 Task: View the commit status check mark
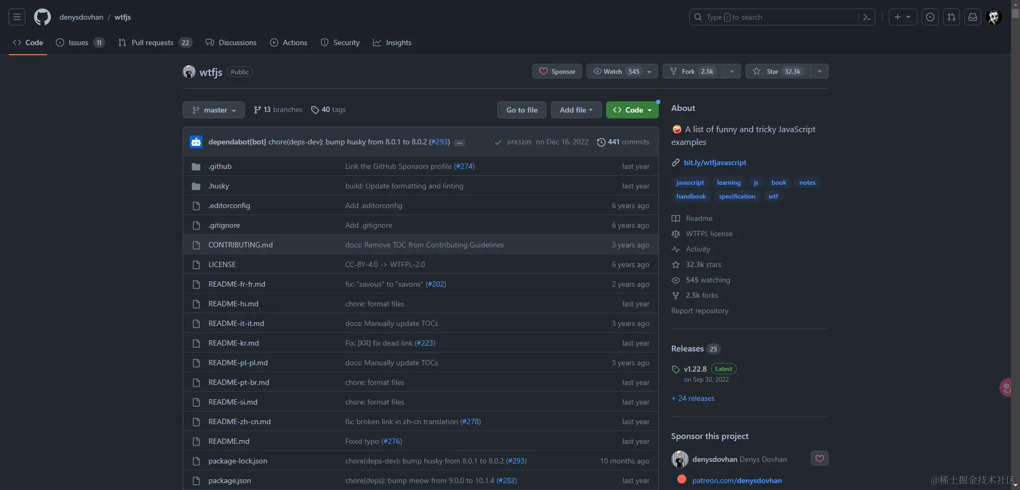click(498, 142)
